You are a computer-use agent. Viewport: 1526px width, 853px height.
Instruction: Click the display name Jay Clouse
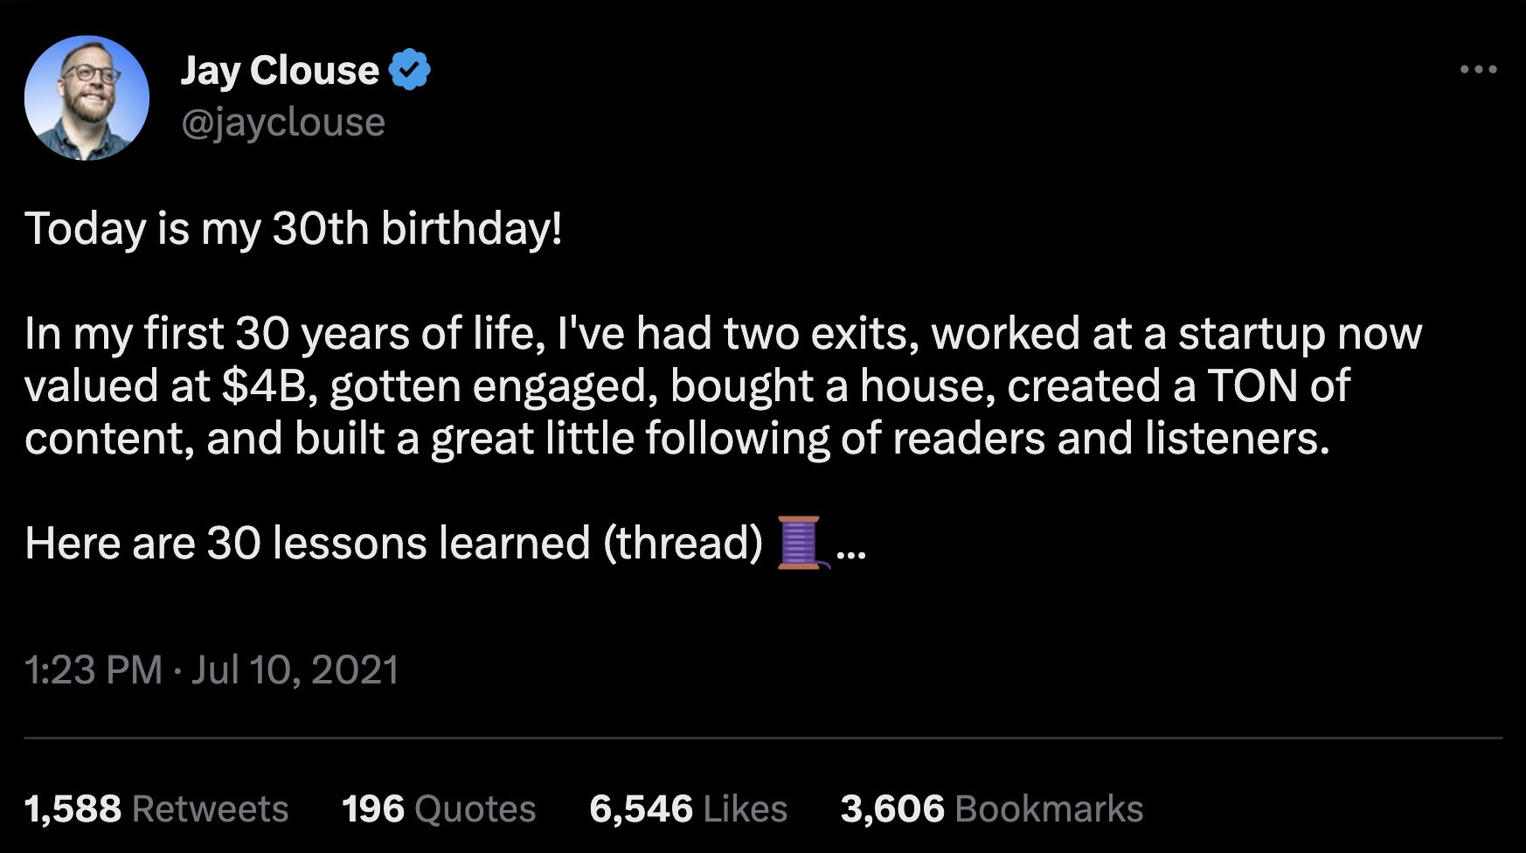[280, 70]
